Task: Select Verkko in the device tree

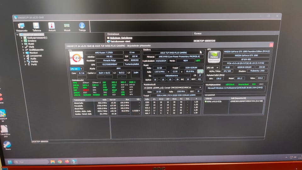Action: (x=34, y=61)
